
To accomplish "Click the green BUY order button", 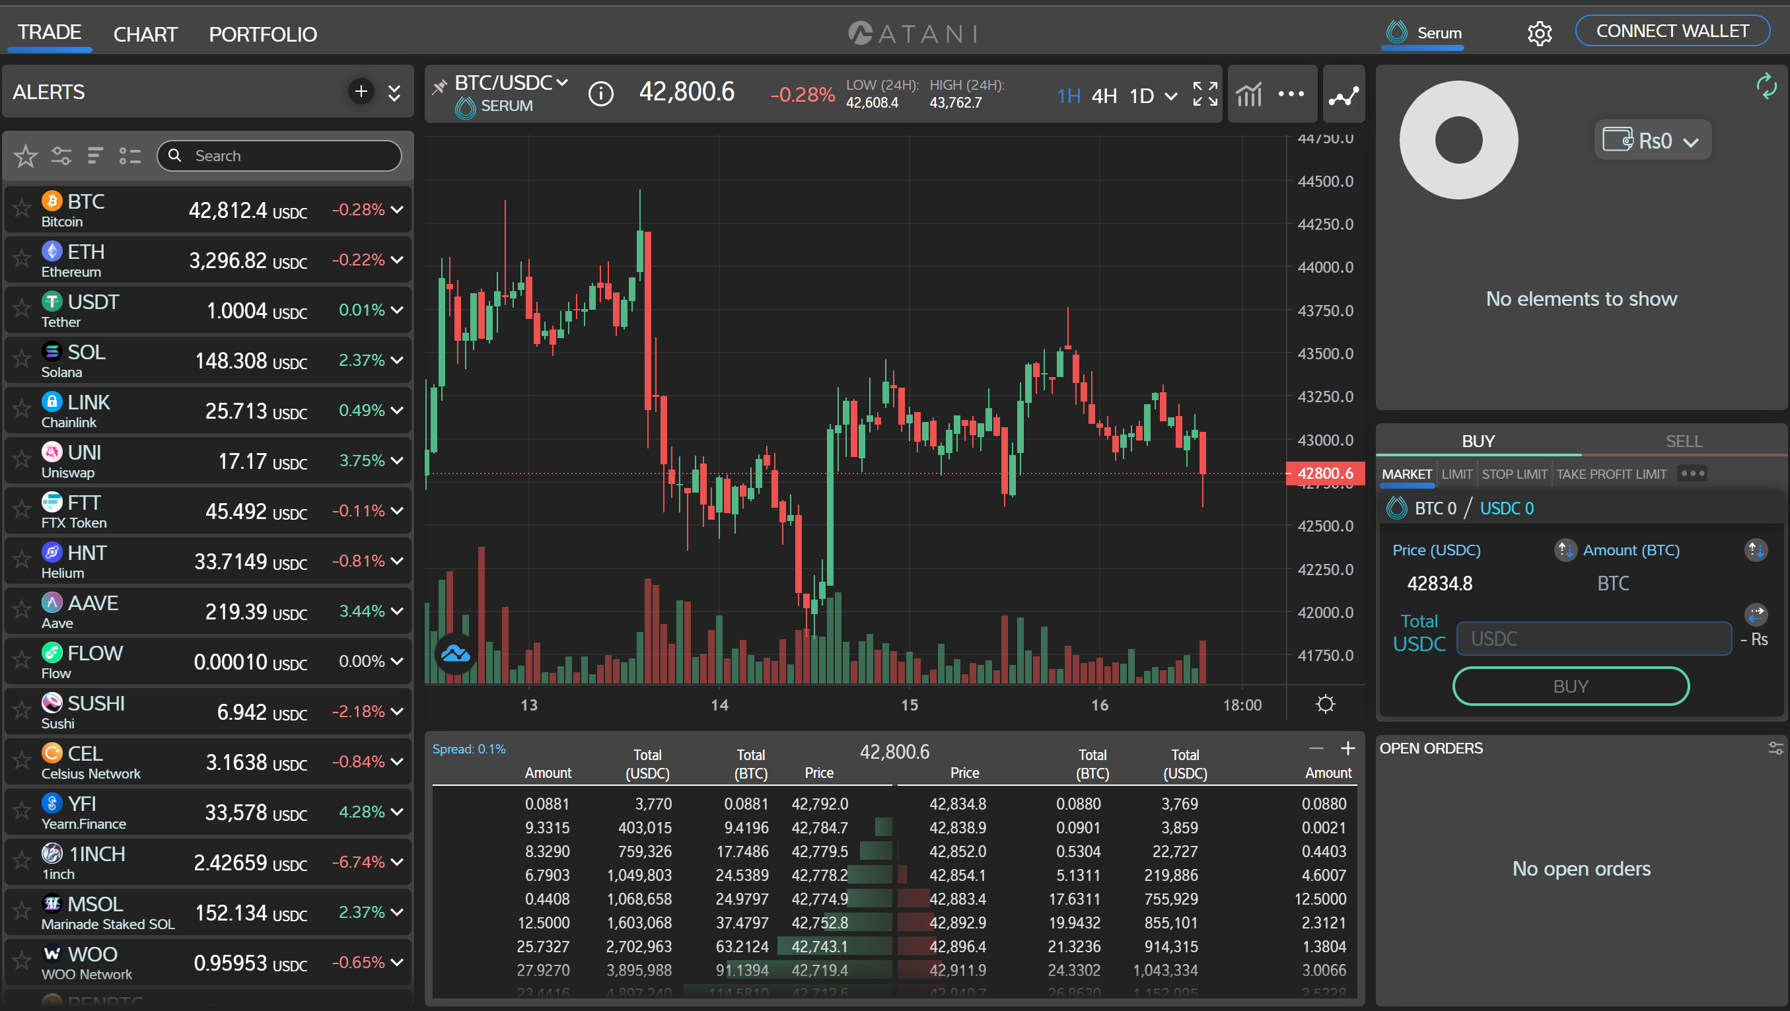I will pyautogui.click(x=1571, y=686).
